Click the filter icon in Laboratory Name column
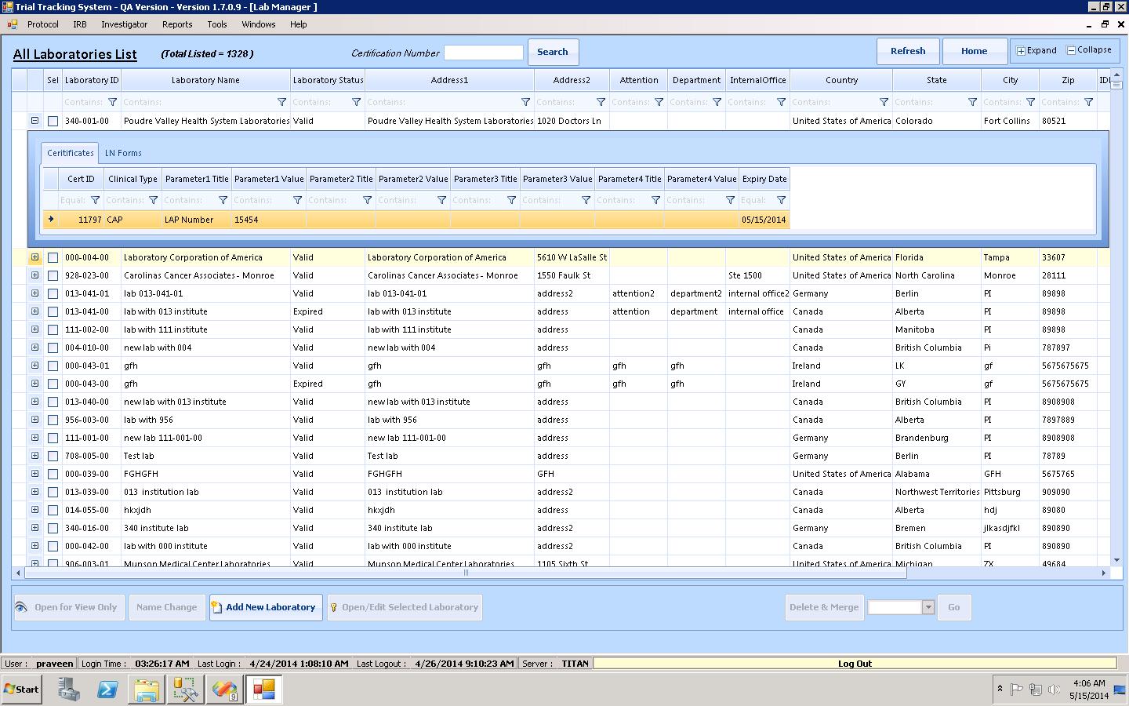 click(281, 102)
